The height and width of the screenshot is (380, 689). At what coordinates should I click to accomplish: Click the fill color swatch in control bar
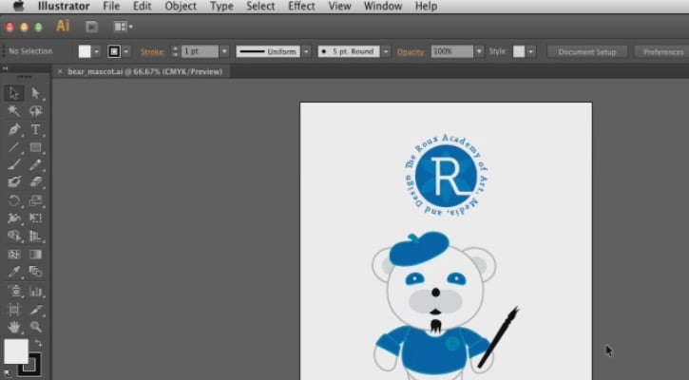click(85, 51)
